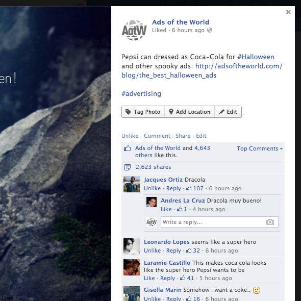301x301 pixels.
Task: Follow the adsoftheworld.com blog link
Action: pos(202,70)
